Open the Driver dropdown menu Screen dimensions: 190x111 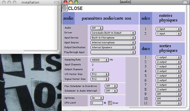tap(113, 33)
